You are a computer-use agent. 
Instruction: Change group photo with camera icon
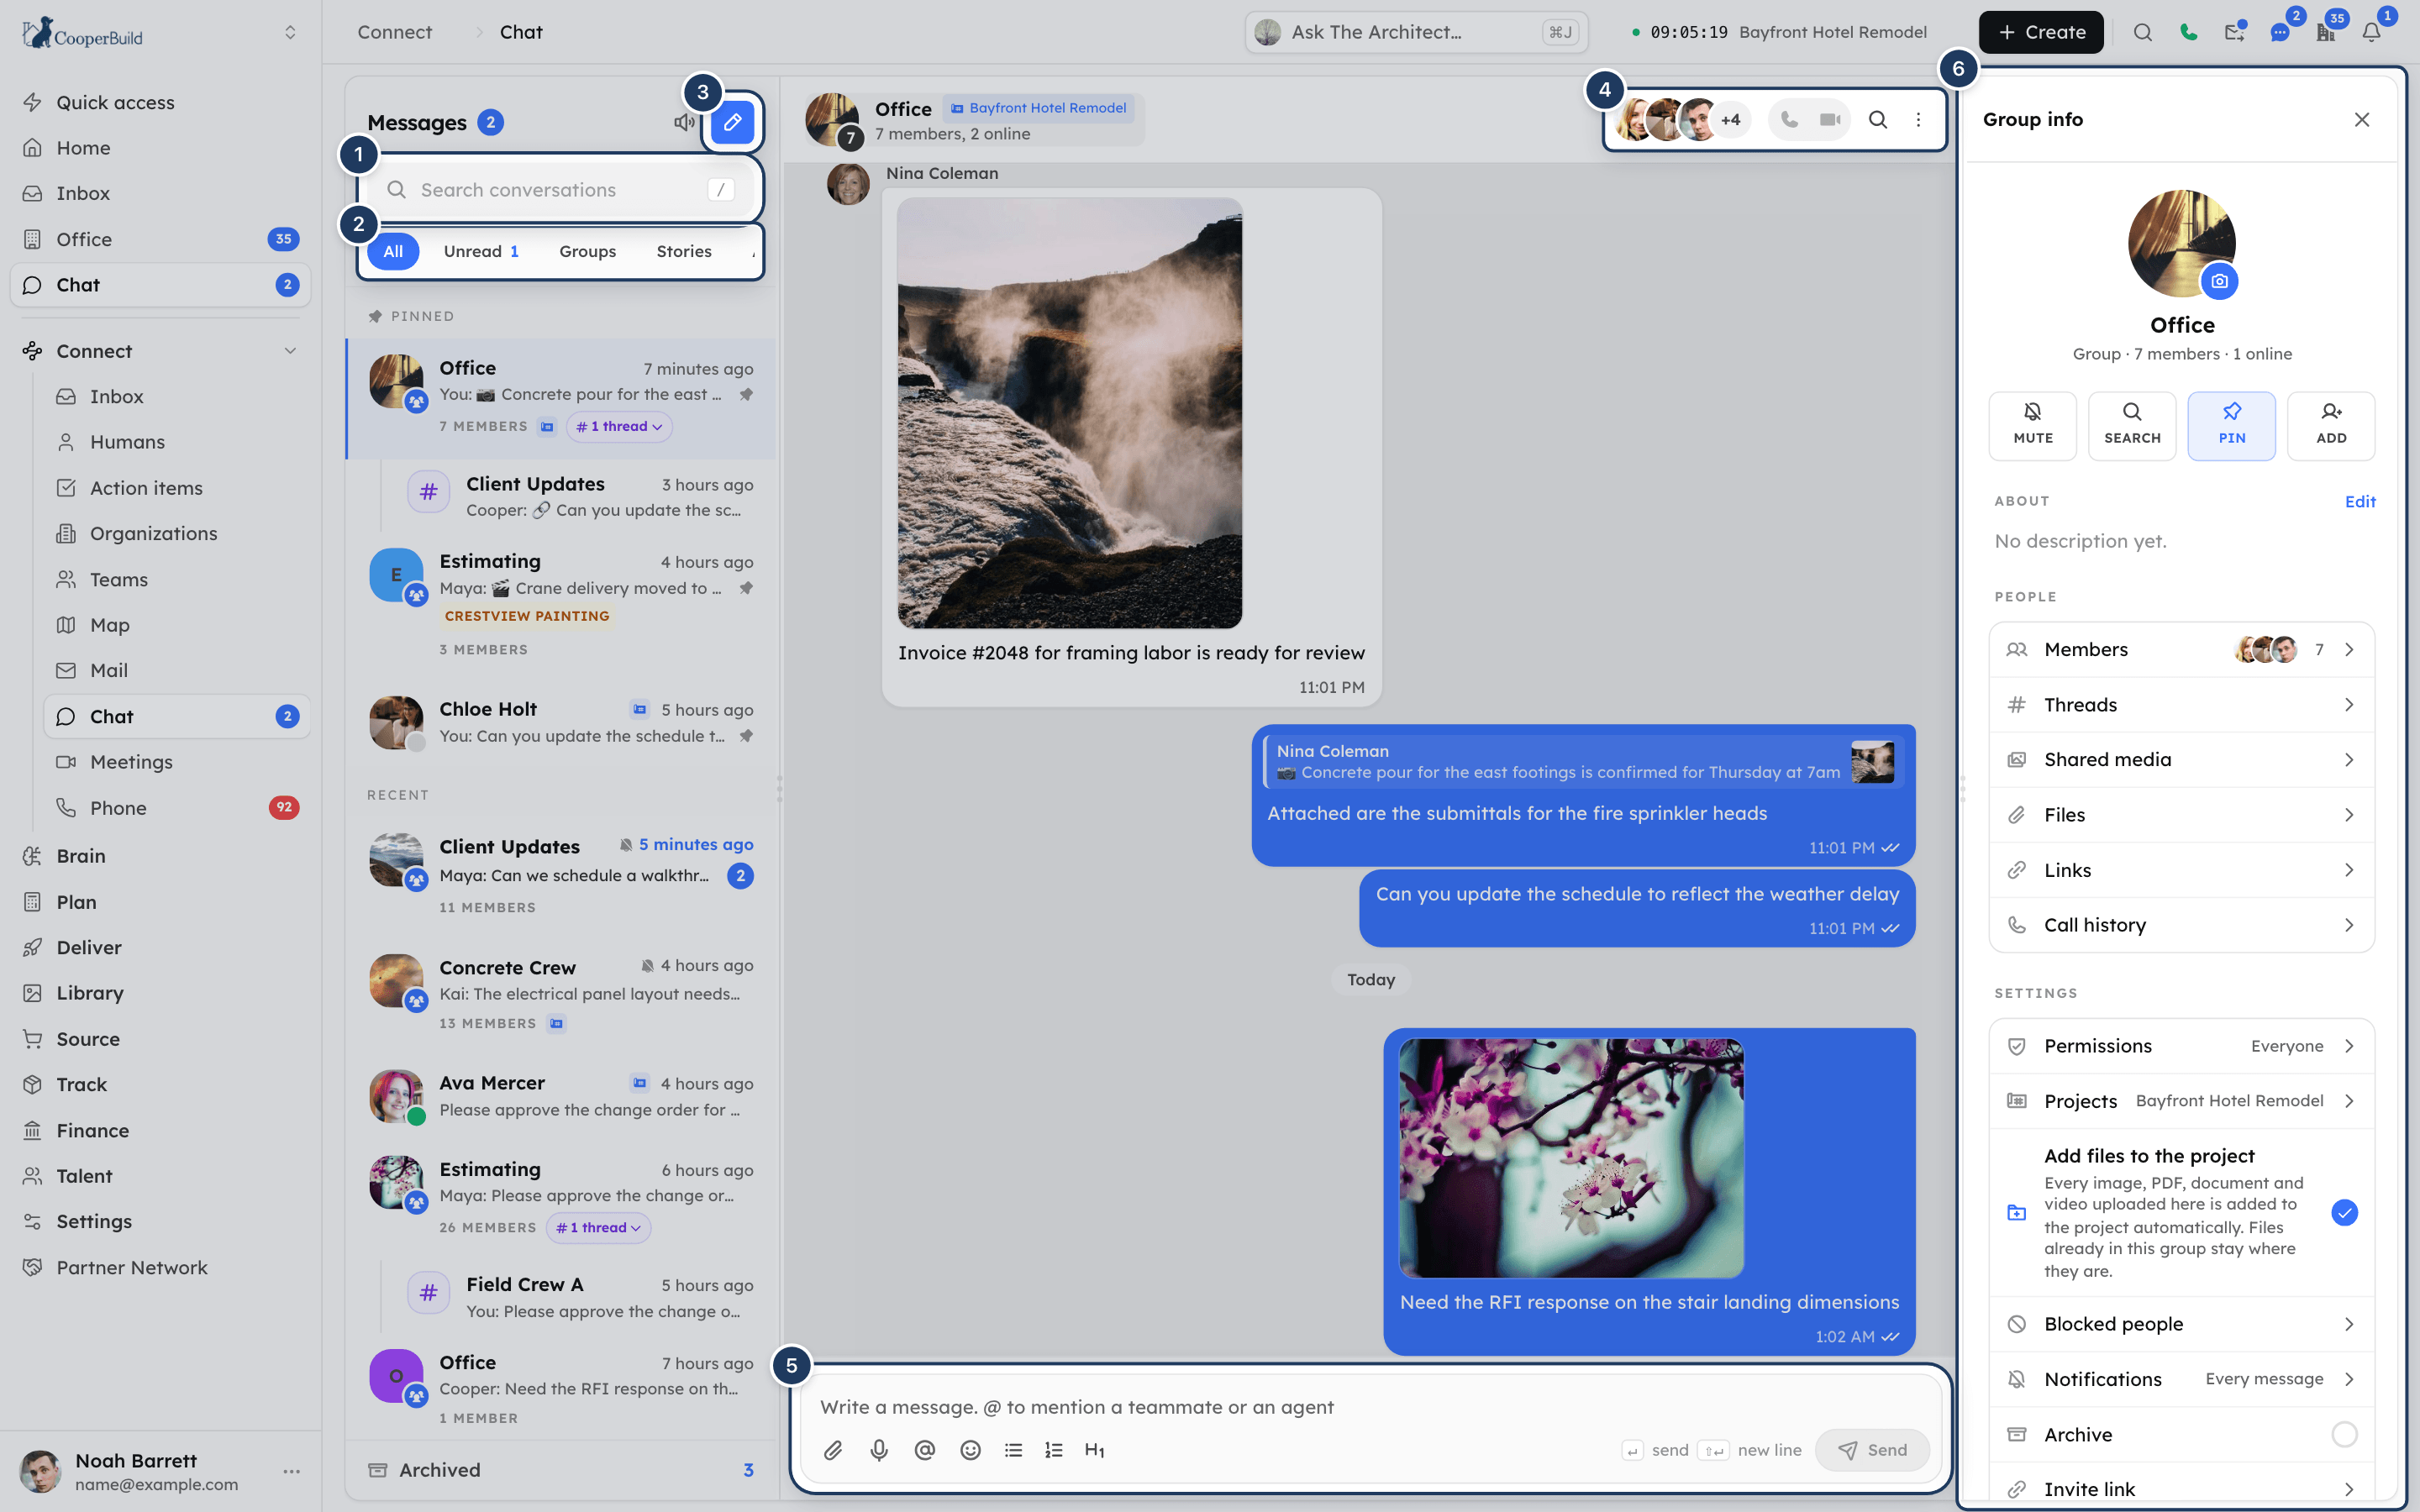[x=2219, y=281]
